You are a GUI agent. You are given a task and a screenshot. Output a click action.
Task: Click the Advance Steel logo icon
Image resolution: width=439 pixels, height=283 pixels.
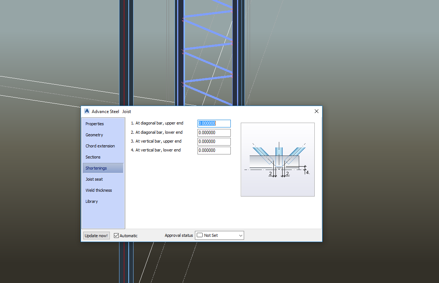click(87, 111)
